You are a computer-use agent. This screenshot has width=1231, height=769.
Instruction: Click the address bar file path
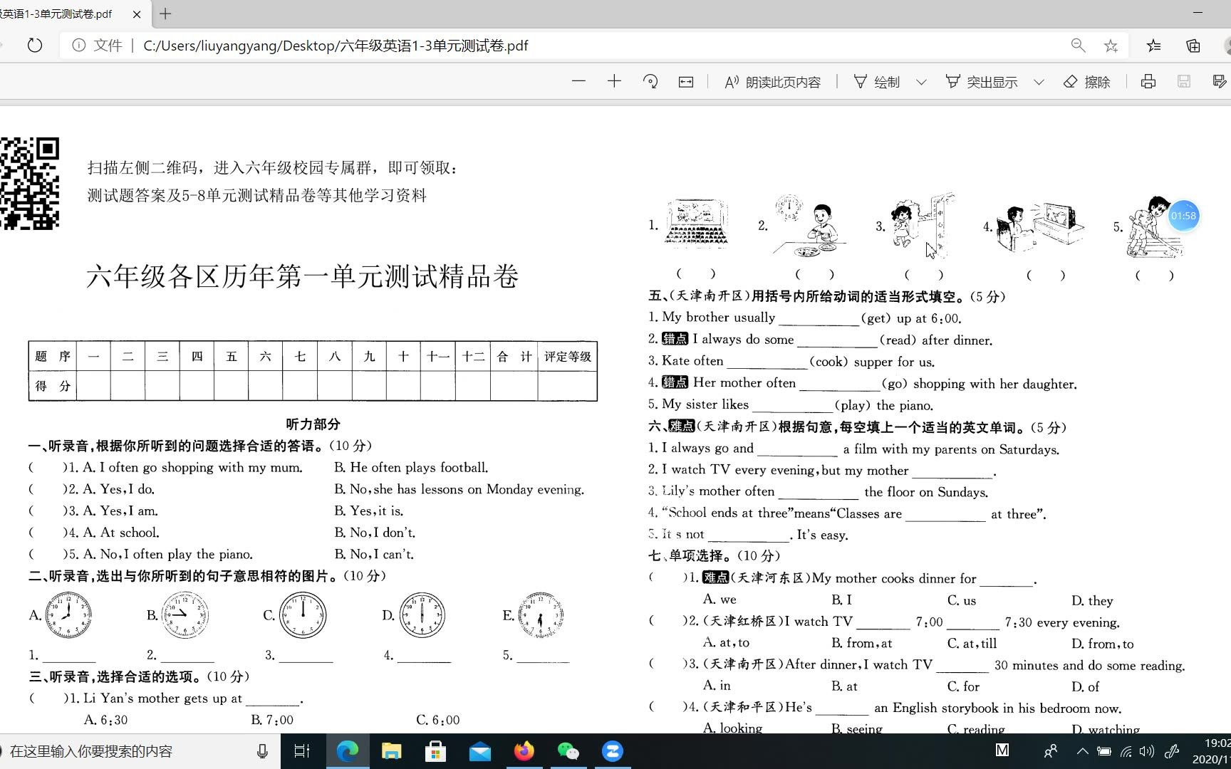336,46
